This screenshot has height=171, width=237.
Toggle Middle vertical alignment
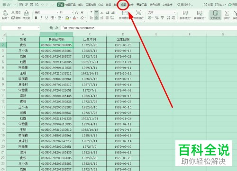tap(97, 12)
